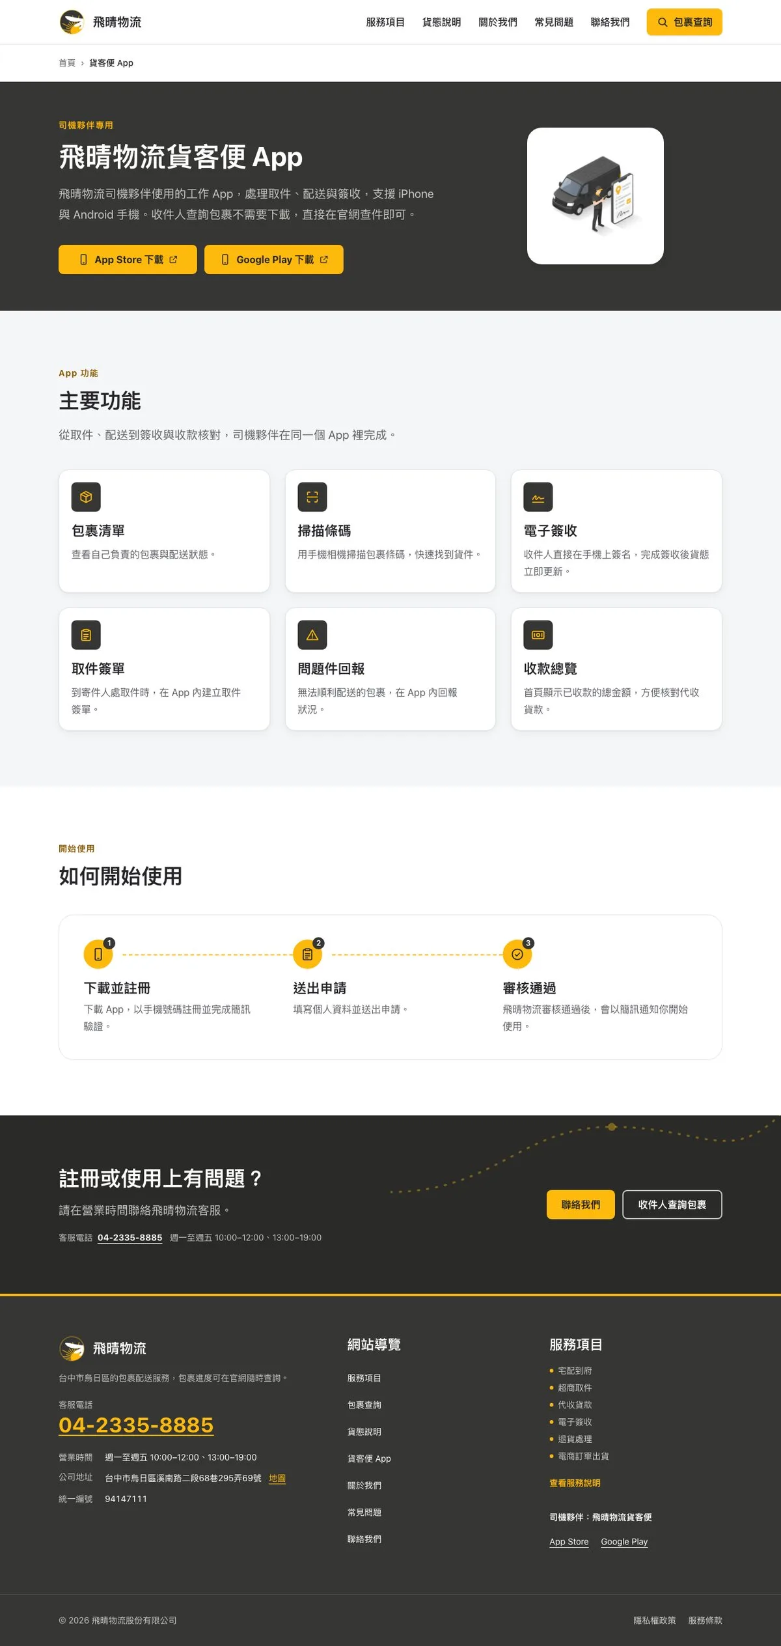The width and height of the screenshot is (781, 1646).
Task: Click the 問題件回報 warning triangle icon
Action: click(312, 635)
